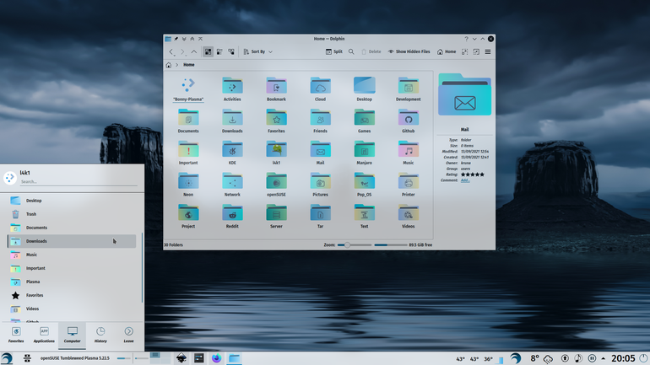Switch to Icons view mode in Dolphin

coord(208,51)
